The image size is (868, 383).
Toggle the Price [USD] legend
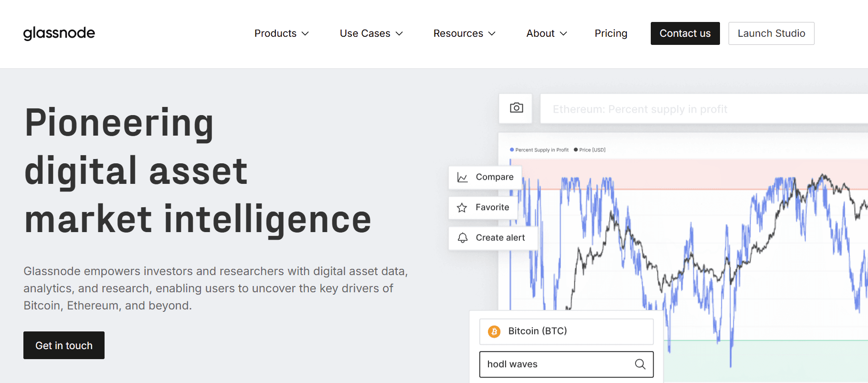click(590, 150)
